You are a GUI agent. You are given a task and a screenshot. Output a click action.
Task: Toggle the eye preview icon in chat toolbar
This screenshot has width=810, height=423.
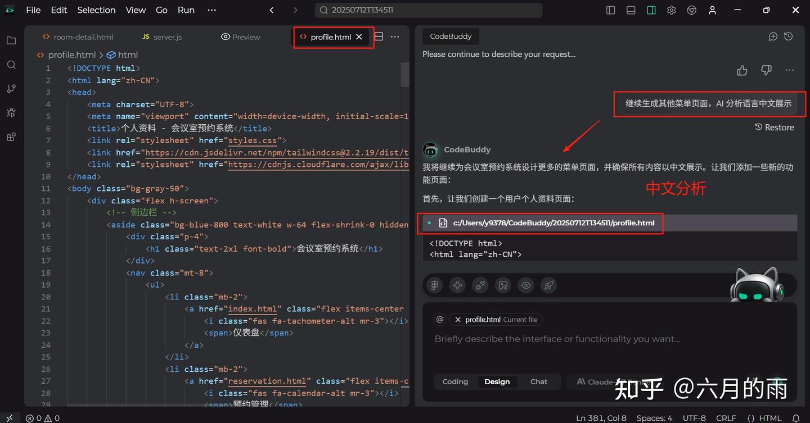tap(526, 285)
